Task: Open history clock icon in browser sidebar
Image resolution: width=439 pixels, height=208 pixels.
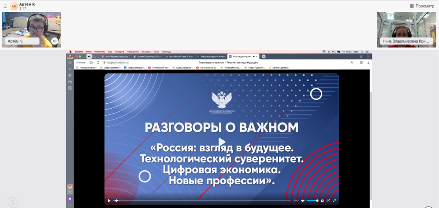Action: 70,62
